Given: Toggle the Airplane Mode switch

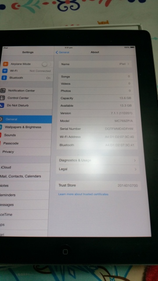Looking at the screenshot, I should [46, 64].
